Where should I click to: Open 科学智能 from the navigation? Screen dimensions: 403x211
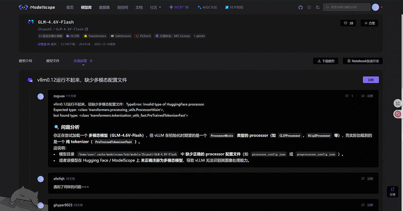click(x=234, y=7)
